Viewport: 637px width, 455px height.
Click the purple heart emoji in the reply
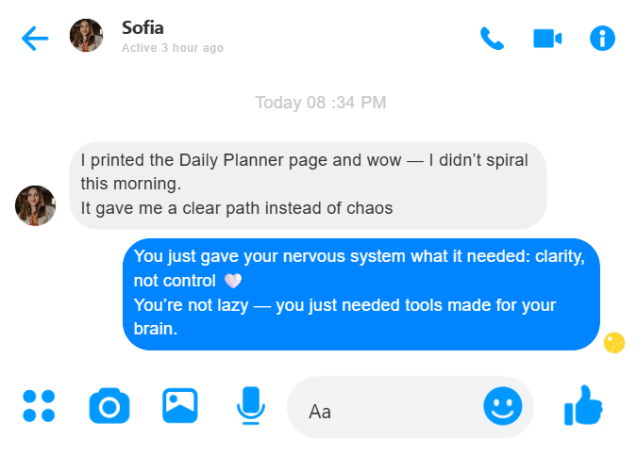[x=232, y=281]
